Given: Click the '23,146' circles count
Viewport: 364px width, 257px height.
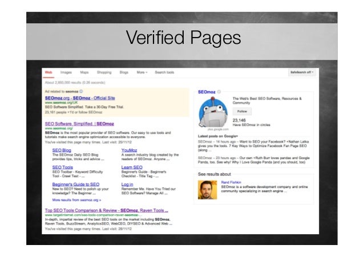Looking at the screenshot, I should (x=239, y=120).
